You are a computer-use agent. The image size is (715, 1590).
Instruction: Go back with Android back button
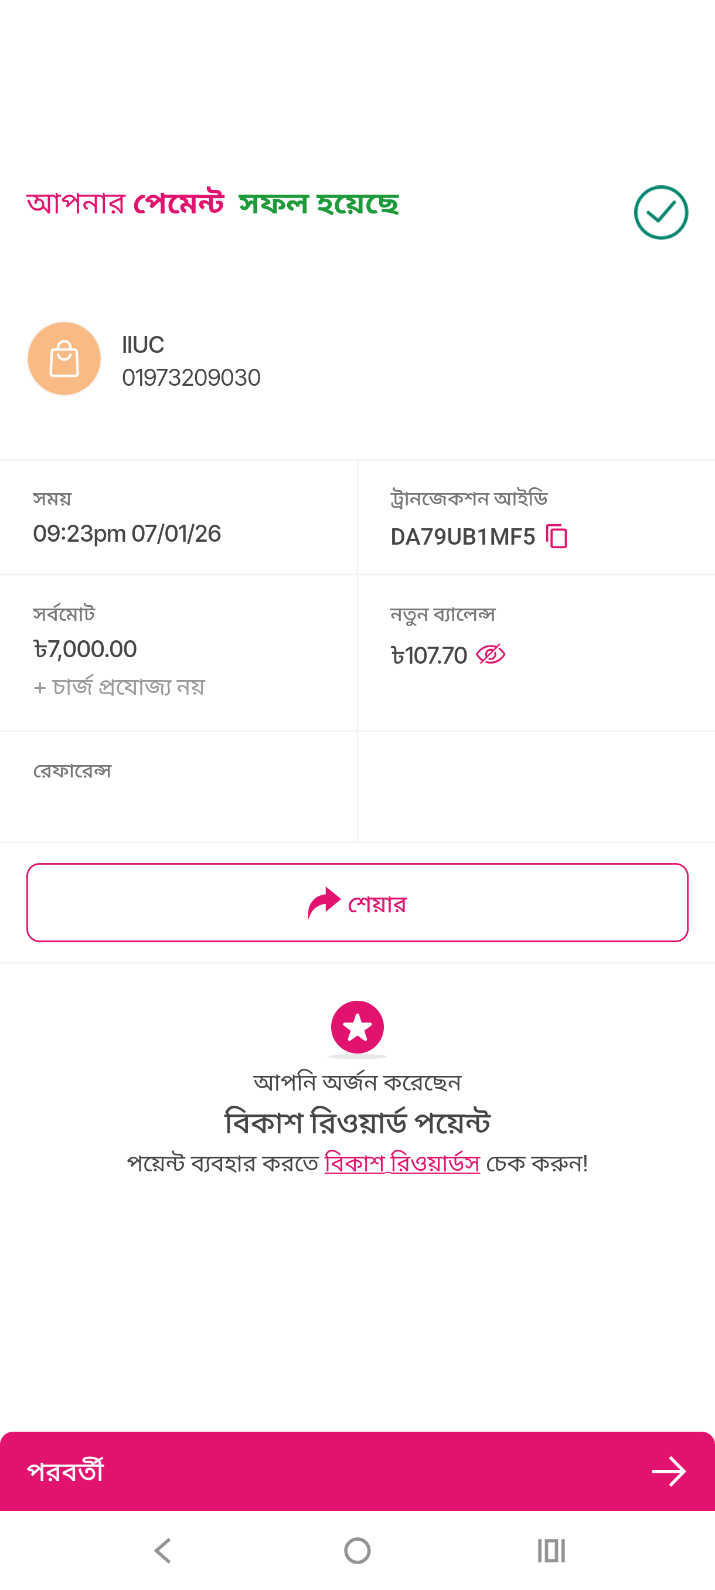click(x=163, y=1551)
